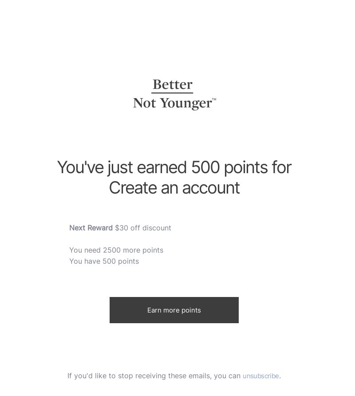Select "Not Younger" text in logo
This screenshot has height=396, width=355.
click(x=173, y=103)
